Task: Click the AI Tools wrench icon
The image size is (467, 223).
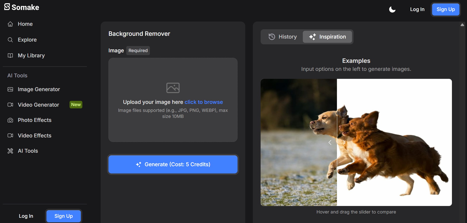Action: [x=10, y=151]
